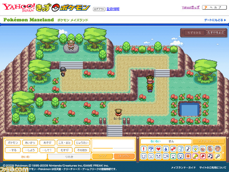Select the green-bordered sad face emote
This screenshot has width=229, height=172.
click(x=173, y=156)
